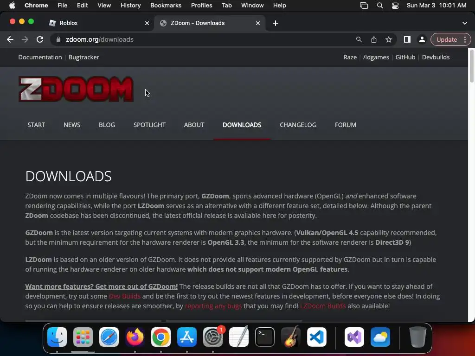Close the ZDoom - Downloads tab
Image resolution: width=475 pixels, height=356 pixels.
pyautogui.click(x=258, y=23)
